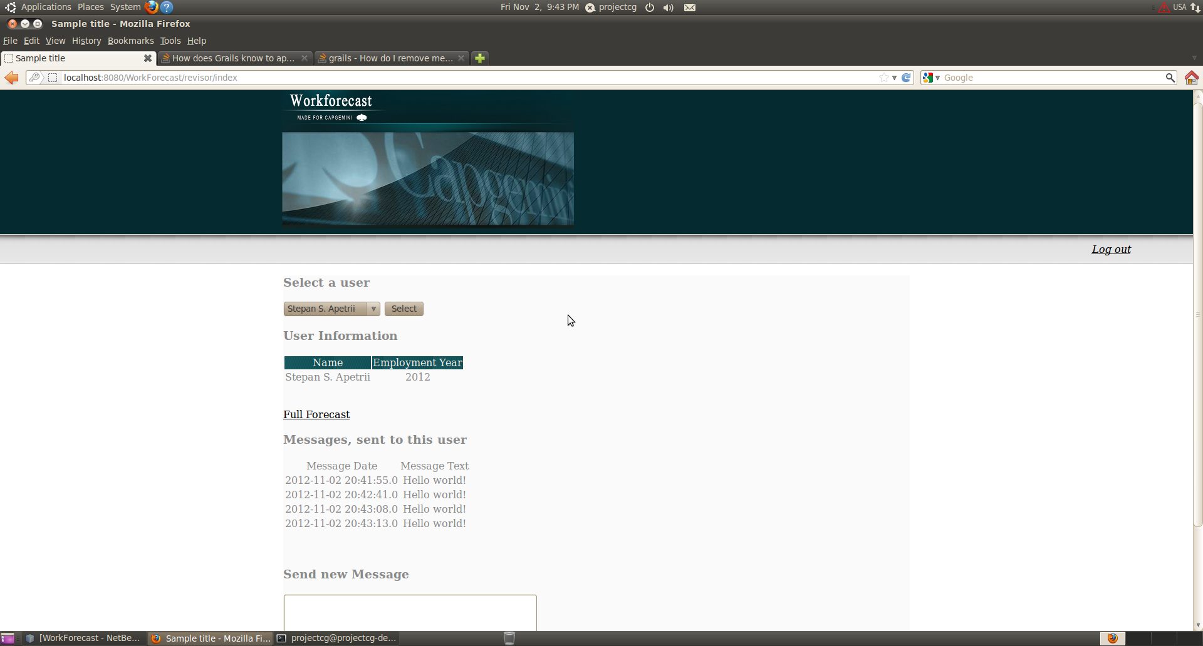Open the list all tabs dropdown arrow
The width and height of the screenshot is (1203, 646).
[x=1194, y=58]
